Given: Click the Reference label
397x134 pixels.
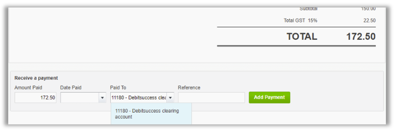Looking at the screenshot, I should [x=189, y=88].
